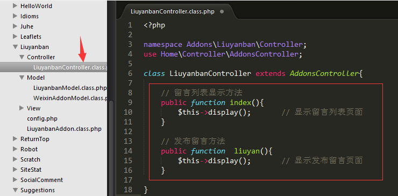
Task: Select the SocialComment folder label
Action: [41, 180]
